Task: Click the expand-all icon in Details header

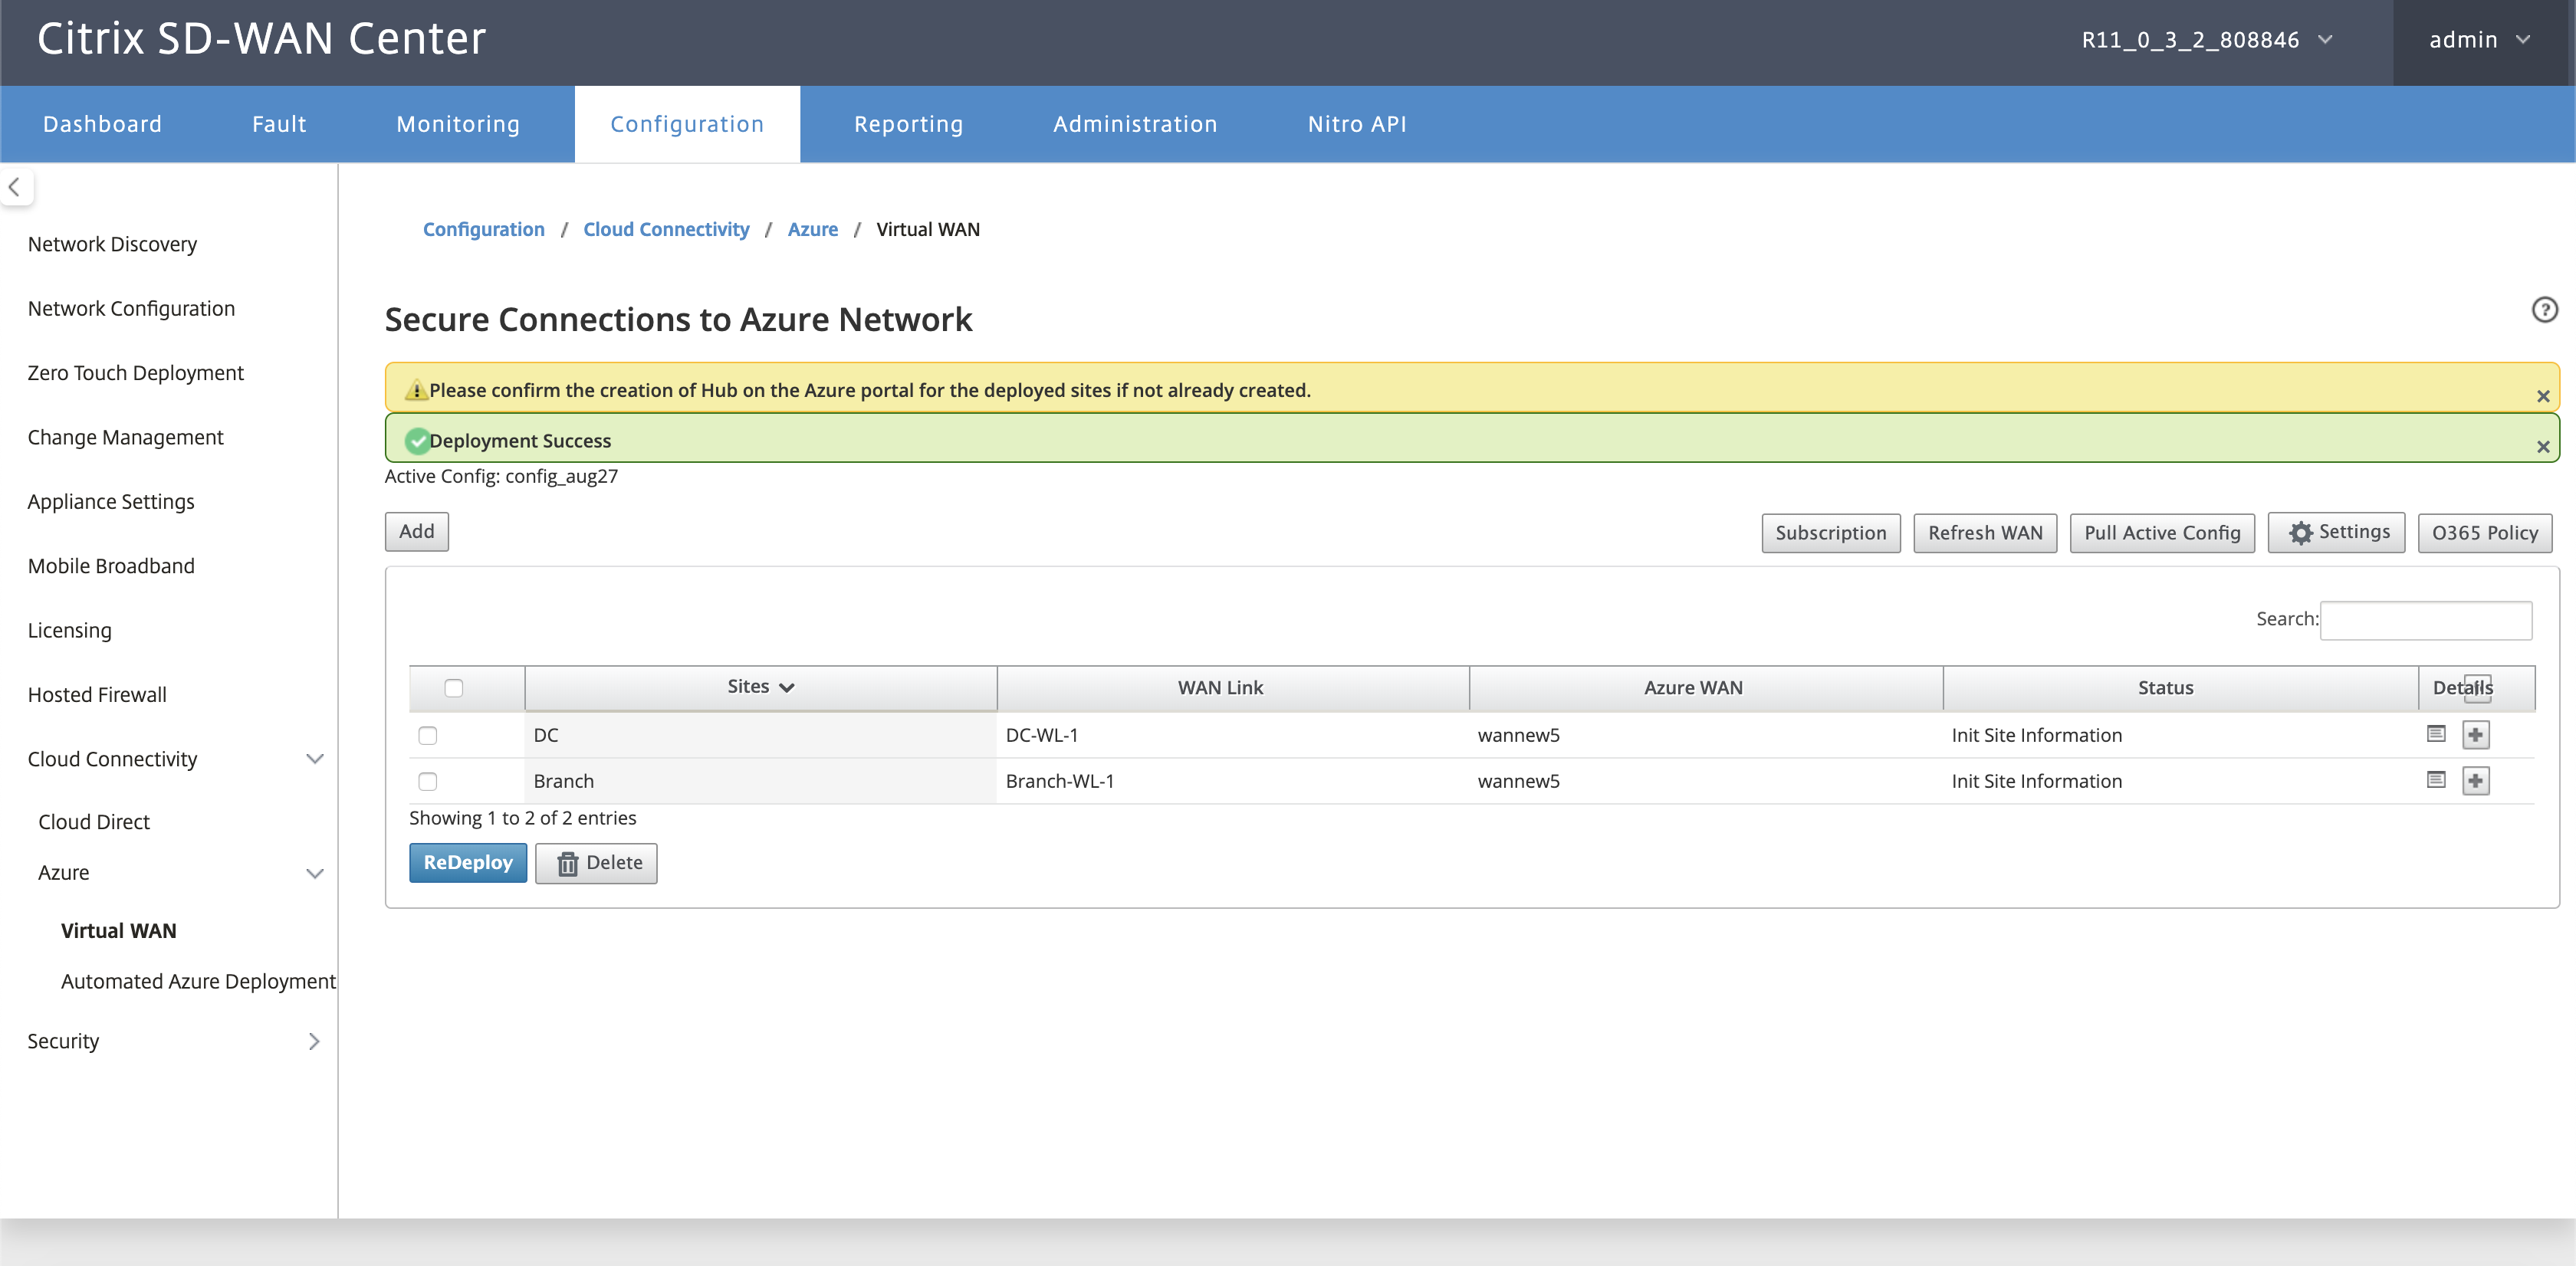Action: [x=2476, y=687]
